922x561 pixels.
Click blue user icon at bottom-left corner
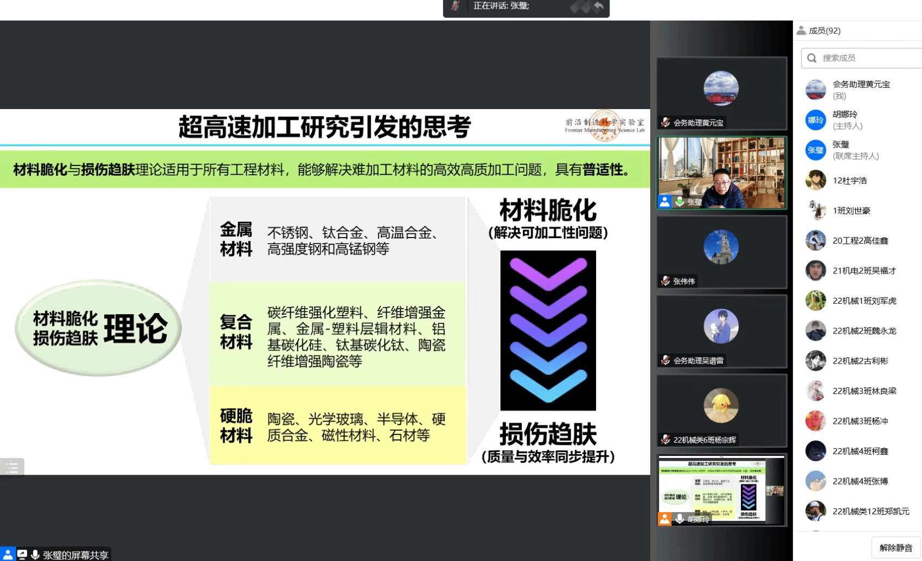coord(8,554)
